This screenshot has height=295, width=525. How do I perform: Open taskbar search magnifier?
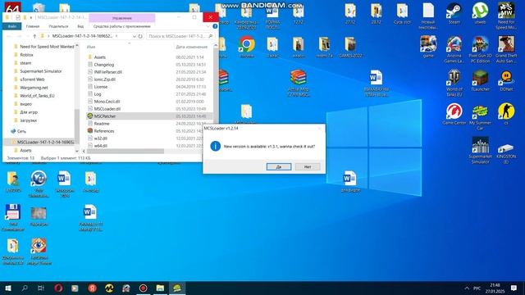(x=25, y=288)
